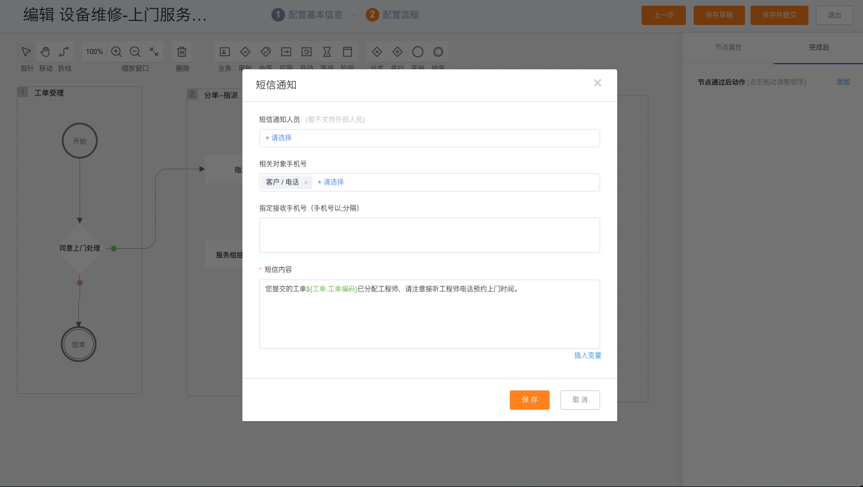Close the 短信通知 dialog
863x487 pixels.
(x=597, y=83)
